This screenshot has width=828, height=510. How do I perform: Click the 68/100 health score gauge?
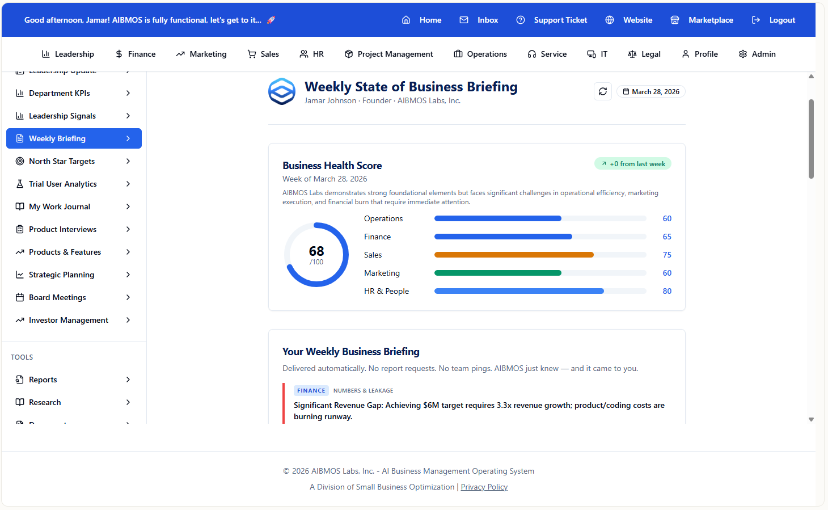tap(316, 255)
